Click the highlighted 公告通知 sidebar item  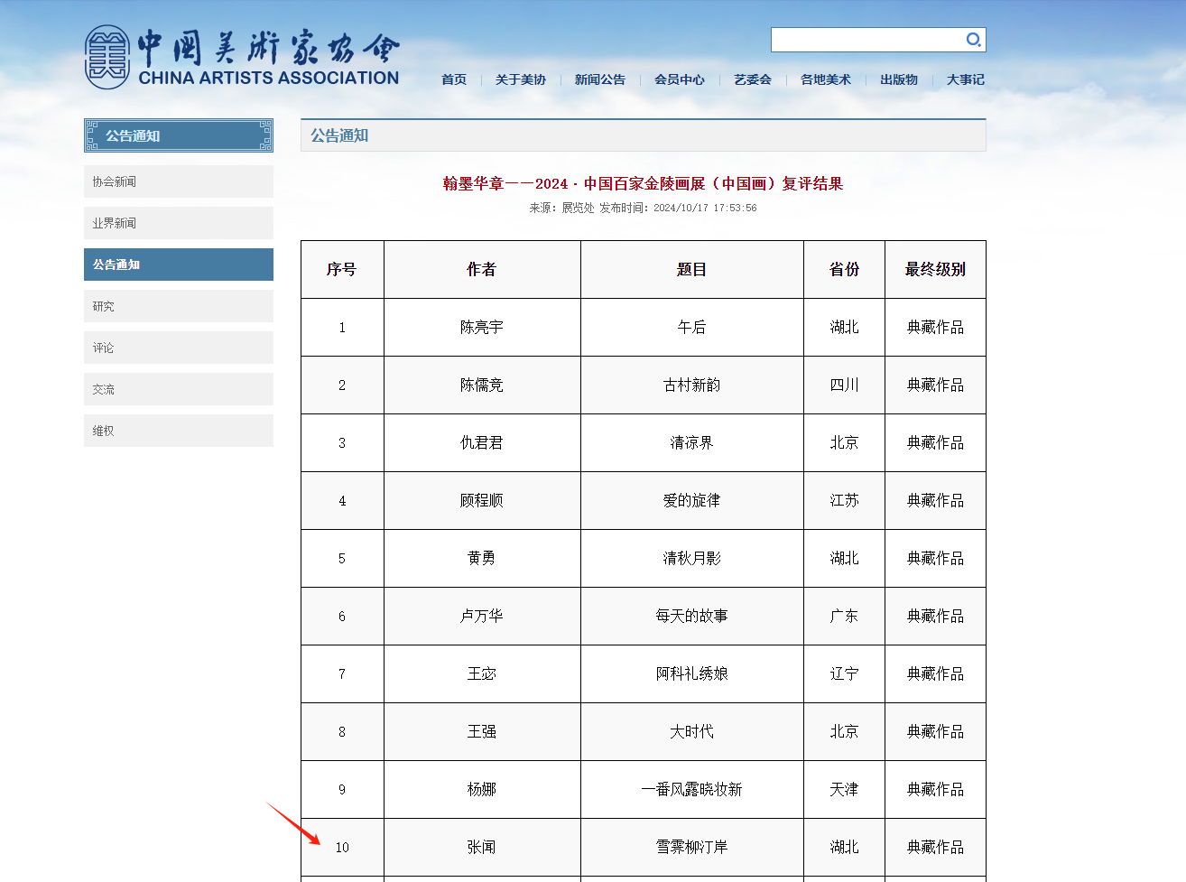point(179,265)
